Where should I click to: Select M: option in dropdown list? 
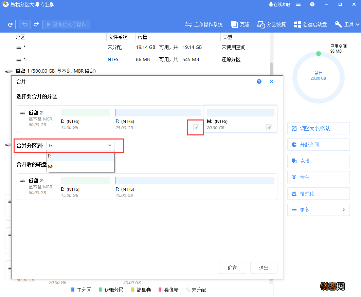click(x=80, y=167)
